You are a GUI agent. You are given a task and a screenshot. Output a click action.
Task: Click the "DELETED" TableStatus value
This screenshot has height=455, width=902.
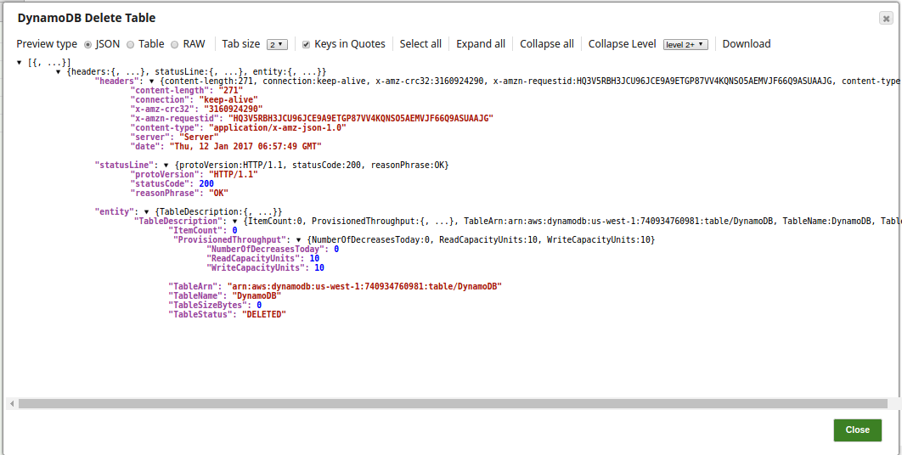[263, 314]
